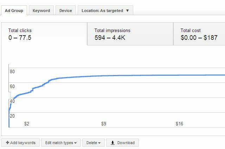Screen dimensions: 225x149
Task: Click the plus icon on Add keywords
Action: [x=7, y=143]
